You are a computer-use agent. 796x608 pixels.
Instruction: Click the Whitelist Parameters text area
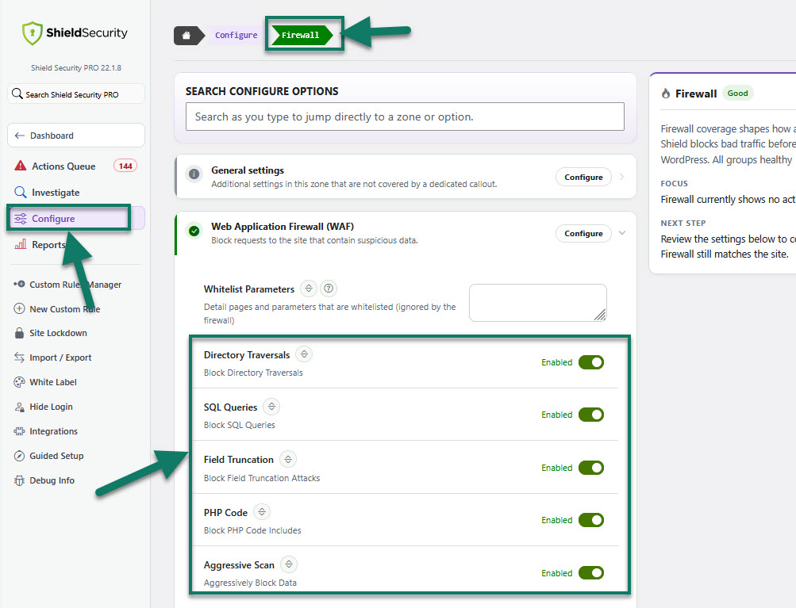[537, 303]
